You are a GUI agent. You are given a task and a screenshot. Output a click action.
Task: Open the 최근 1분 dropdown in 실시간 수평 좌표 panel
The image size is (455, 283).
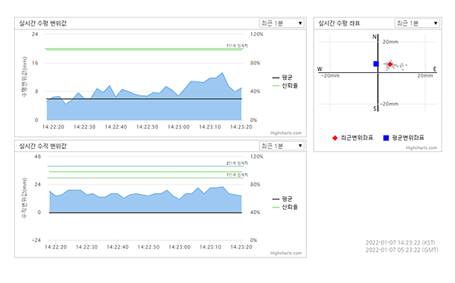pos(417,23)
